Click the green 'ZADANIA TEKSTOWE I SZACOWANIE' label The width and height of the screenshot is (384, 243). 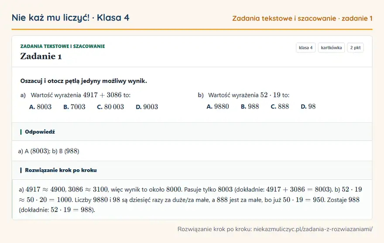62,46
